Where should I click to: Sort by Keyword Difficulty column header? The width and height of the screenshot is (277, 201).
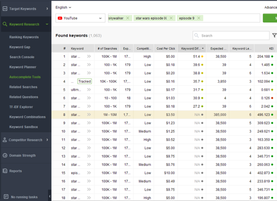pos(191,48)
